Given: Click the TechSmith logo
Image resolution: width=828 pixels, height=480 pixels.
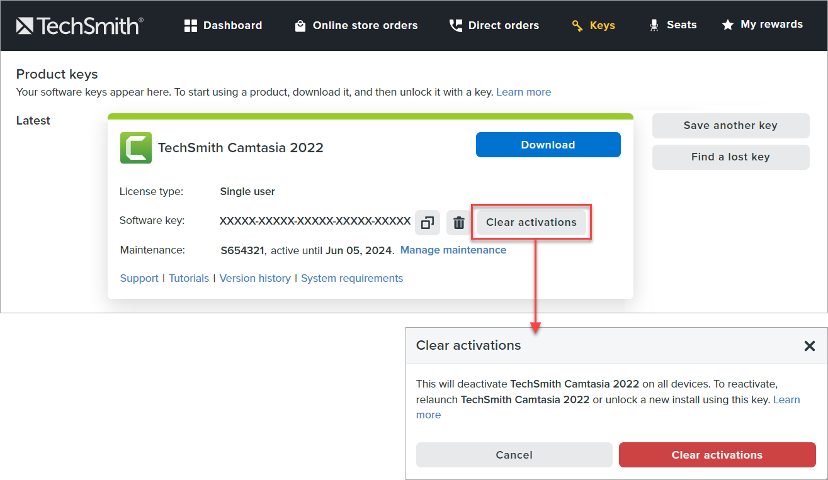Looking at the screenshot, I should tap(79, 25).
